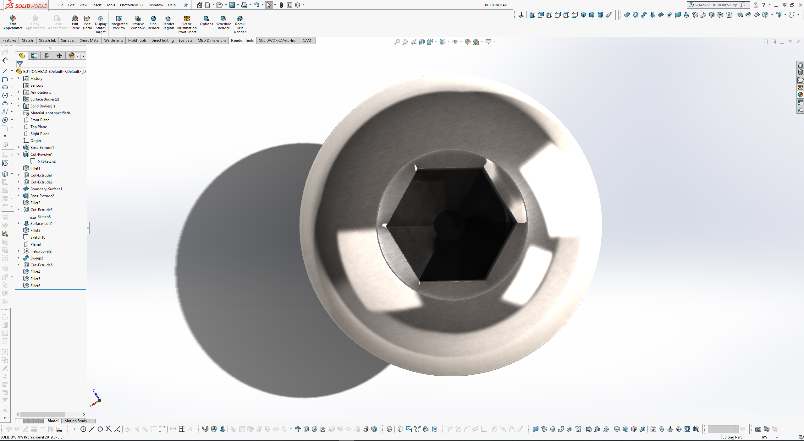Click Scene Illumination Proof Sheet
This screenshot has height=441, width=804.
click(x=187, y=19)
